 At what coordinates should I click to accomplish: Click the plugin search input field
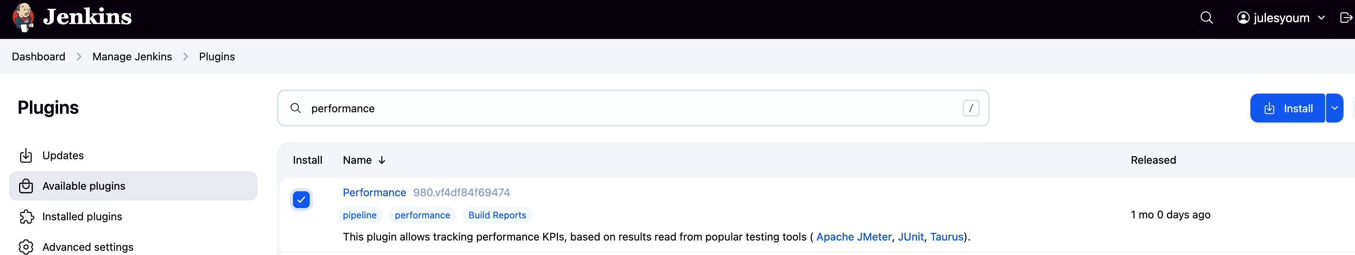pos(631,108)
